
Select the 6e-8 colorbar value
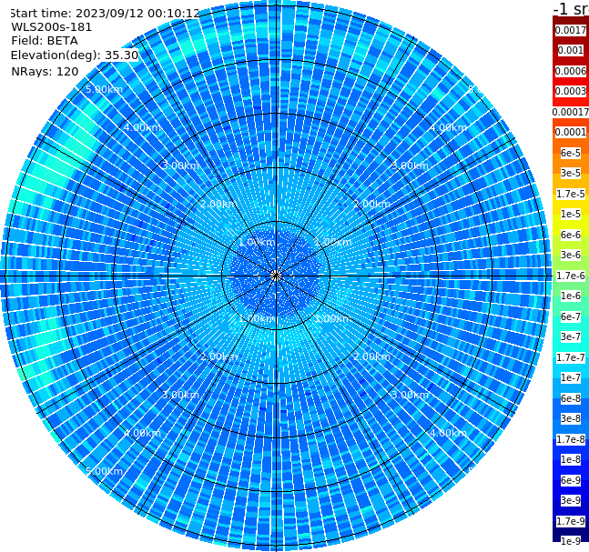(571, 398)
